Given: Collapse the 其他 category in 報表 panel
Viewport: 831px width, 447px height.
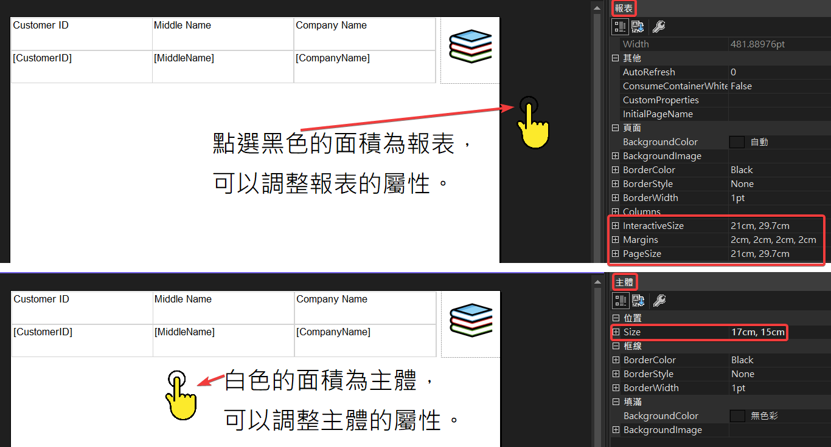Looking at the screenshot, I should (615, 58).
